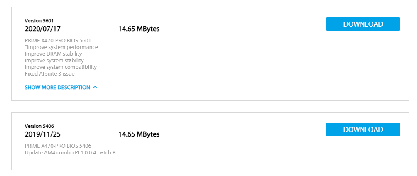Viewport: 417px width, 176px height.
Task: Click the "Improve system stability" description line
Action: coord(54,61)
